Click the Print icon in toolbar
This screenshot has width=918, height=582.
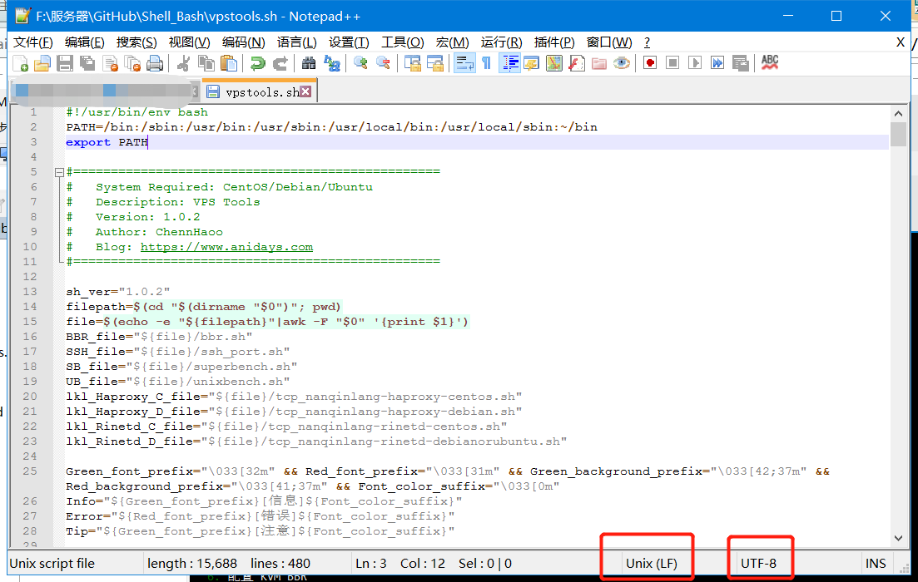click(x=155, y=63)
